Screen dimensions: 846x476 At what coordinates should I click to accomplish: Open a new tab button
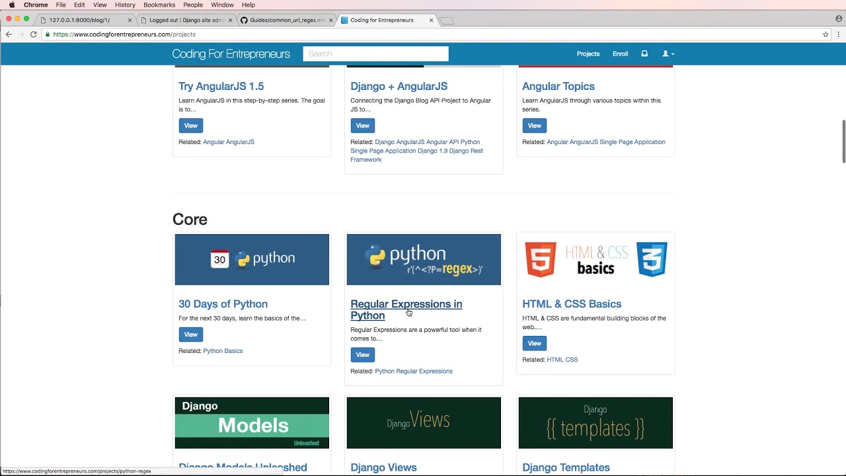tap(447, 20)
